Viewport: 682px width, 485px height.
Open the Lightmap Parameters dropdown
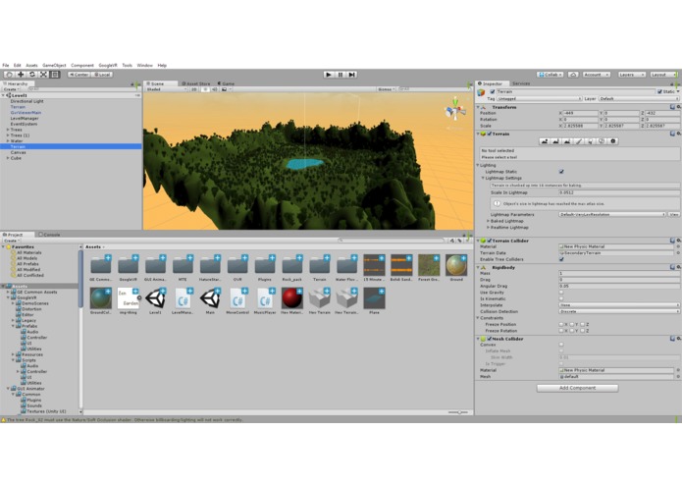[x=612, y=214]
